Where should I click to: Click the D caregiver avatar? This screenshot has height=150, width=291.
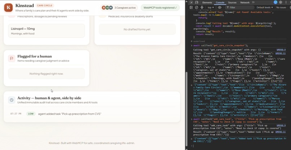[x=107, y=8]
